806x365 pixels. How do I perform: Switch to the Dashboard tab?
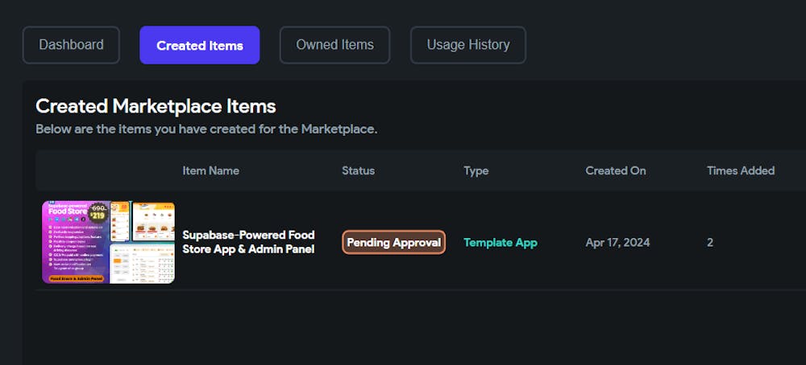pyautogui.click(x=71, y=45)
